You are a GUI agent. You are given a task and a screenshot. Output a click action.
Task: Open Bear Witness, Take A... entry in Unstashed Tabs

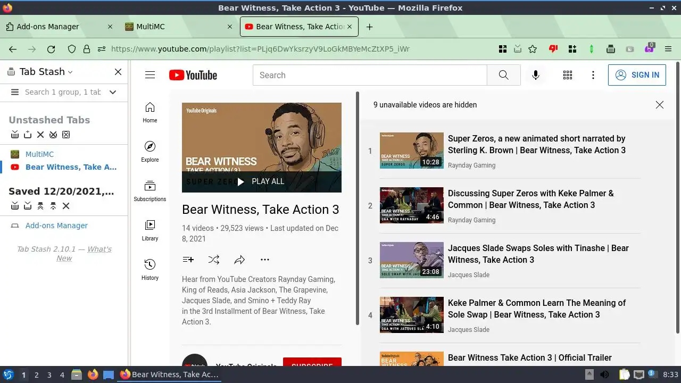pyautogui.click(x=71, y=167)
